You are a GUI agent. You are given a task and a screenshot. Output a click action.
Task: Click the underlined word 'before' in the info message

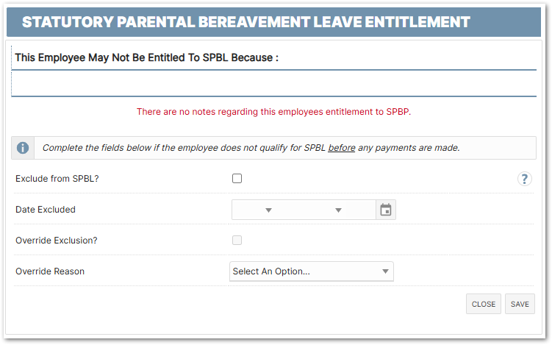[342, 148]
